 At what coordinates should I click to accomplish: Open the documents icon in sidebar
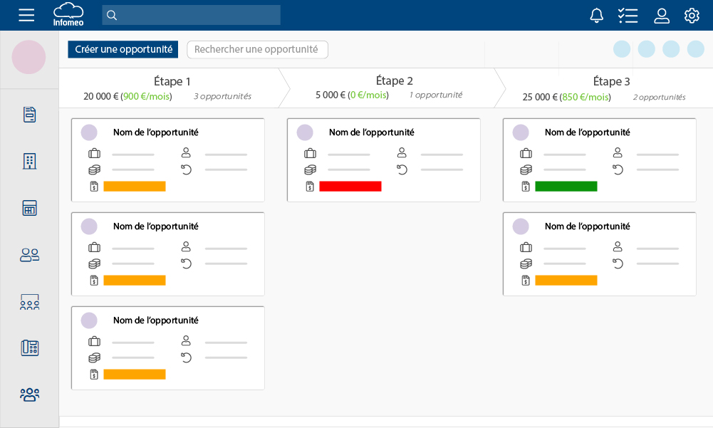point(29,114)
